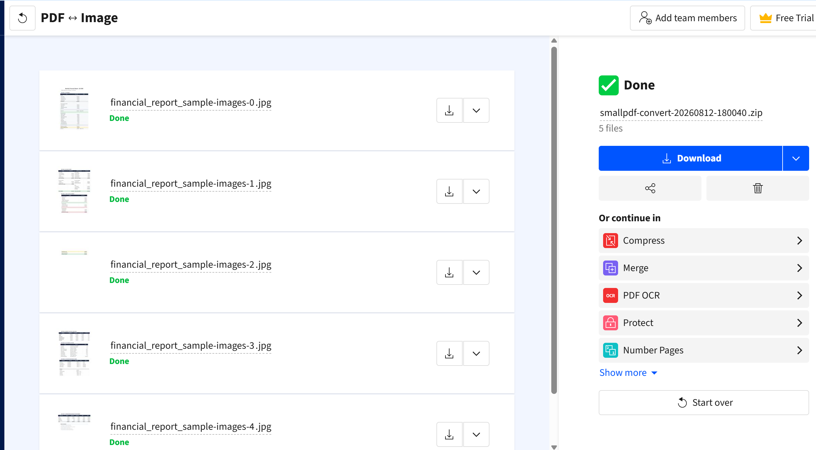Open options dropdown for images-2.jpg
This screenshot has width=816, height=450.
[476, 272]
